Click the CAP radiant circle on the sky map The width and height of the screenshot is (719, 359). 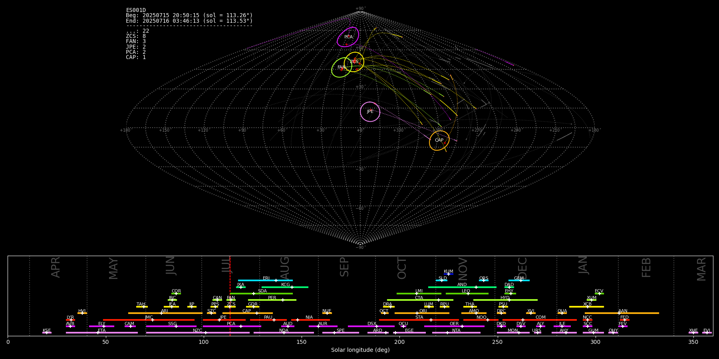point(439,140)
